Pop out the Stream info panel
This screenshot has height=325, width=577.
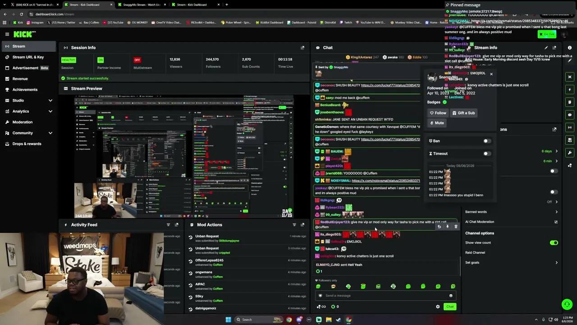click(x=554, y=47)
